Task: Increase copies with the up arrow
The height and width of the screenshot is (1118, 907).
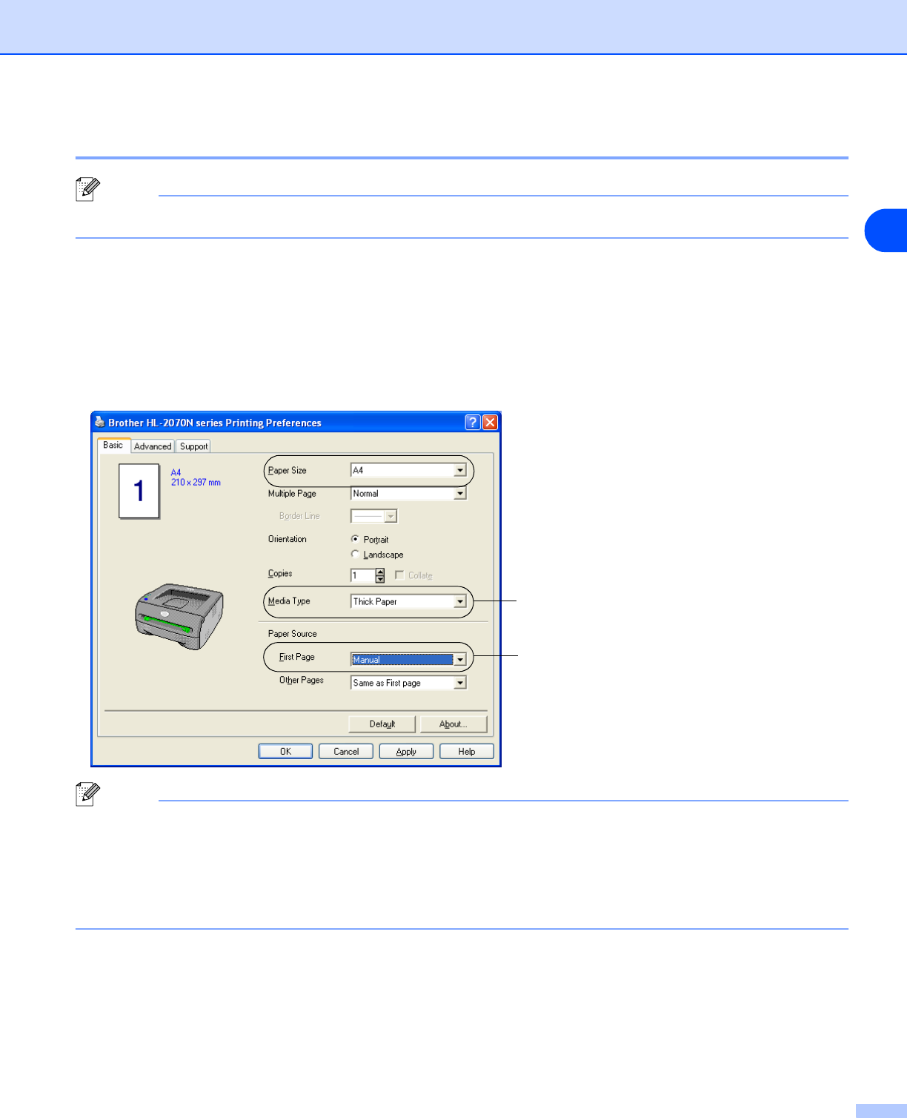Action: click(x=380, y=572)
